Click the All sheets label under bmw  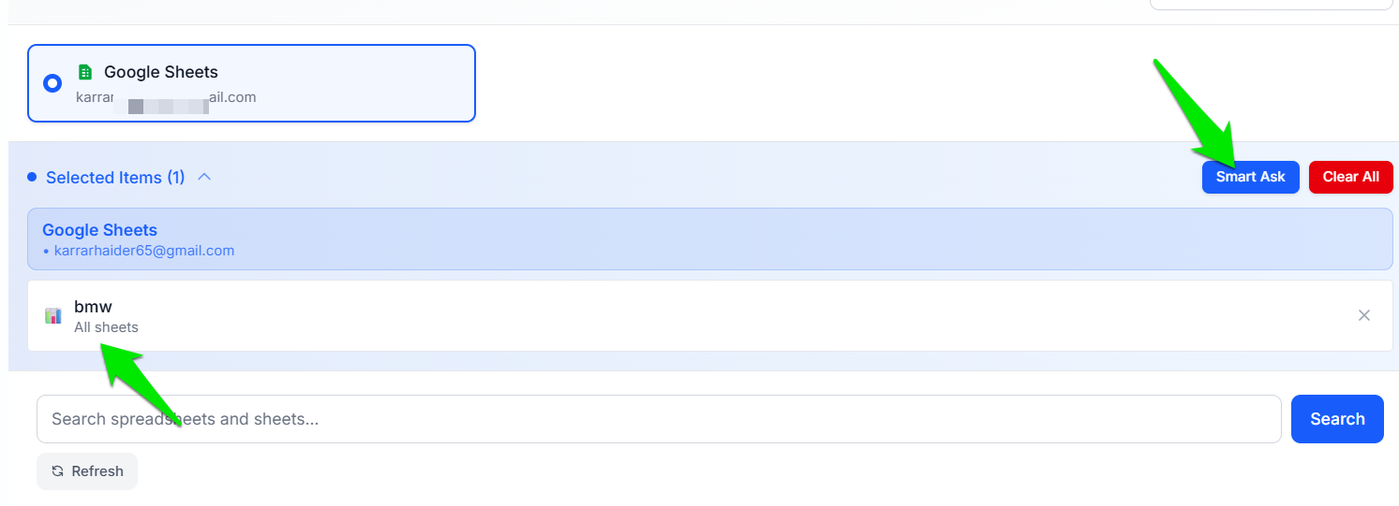click(x=106, y=327)
